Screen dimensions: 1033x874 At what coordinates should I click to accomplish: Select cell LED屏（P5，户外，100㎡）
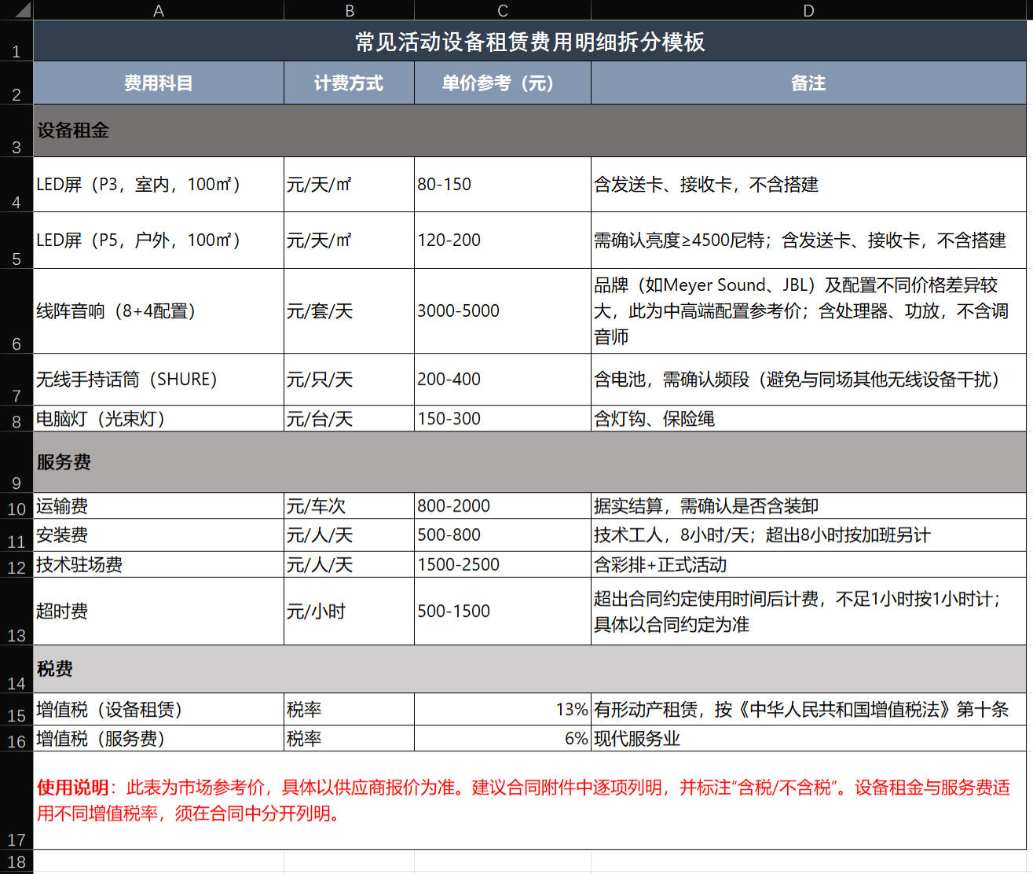[159, 241]
